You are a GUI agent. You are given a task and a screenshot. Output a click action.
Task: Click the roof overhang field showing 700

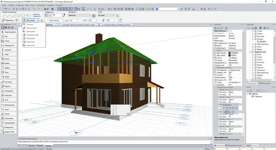[x=111, y=20]
